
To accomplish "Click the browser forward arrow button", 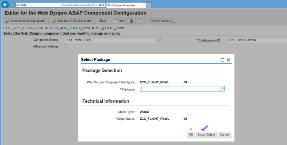I will (12, 5).
